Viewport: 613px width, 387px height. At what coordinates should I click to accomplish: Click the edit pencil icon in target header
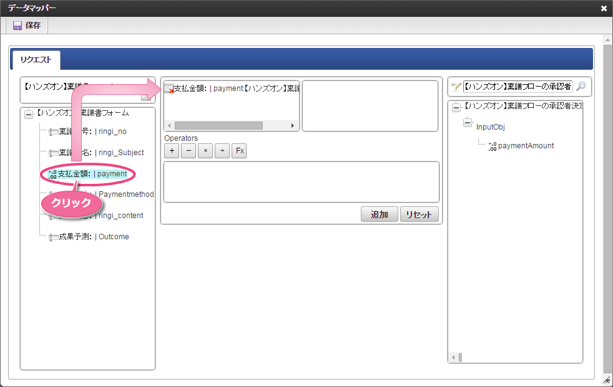456,87
